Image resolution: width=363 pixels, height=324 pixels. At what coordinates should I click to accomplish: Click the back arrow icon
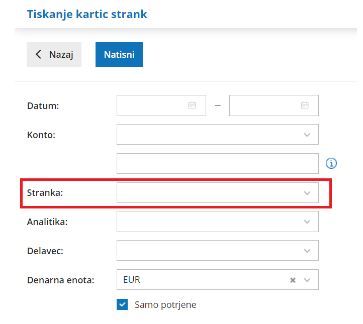pyautogui.click(x=39, y=55)
